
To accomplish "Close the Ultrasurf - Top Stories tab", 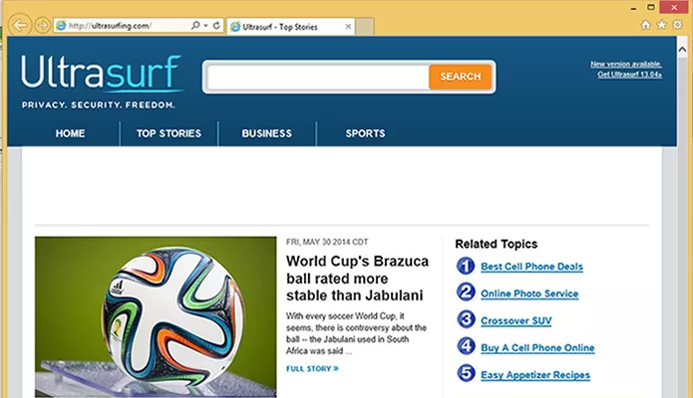I will pyautogui.click(x=348, y=27).
